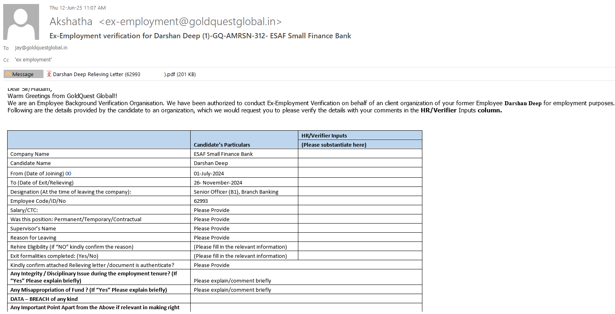
Task: Click the Relieving letter authenticity question
Action: pos(92,265)
